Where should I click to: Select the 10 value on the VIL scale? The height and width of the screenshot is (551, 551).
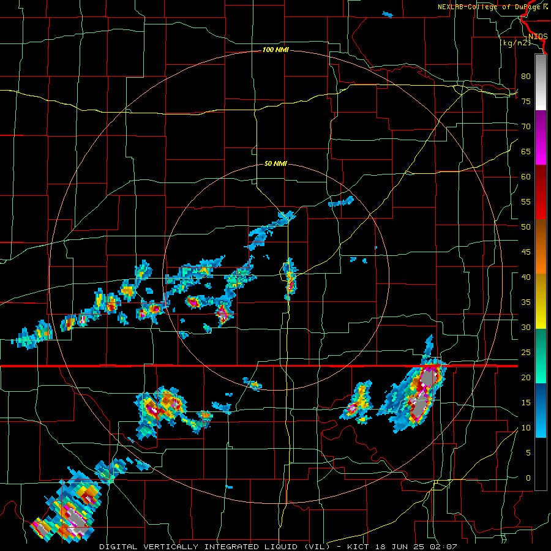(526, 428)
